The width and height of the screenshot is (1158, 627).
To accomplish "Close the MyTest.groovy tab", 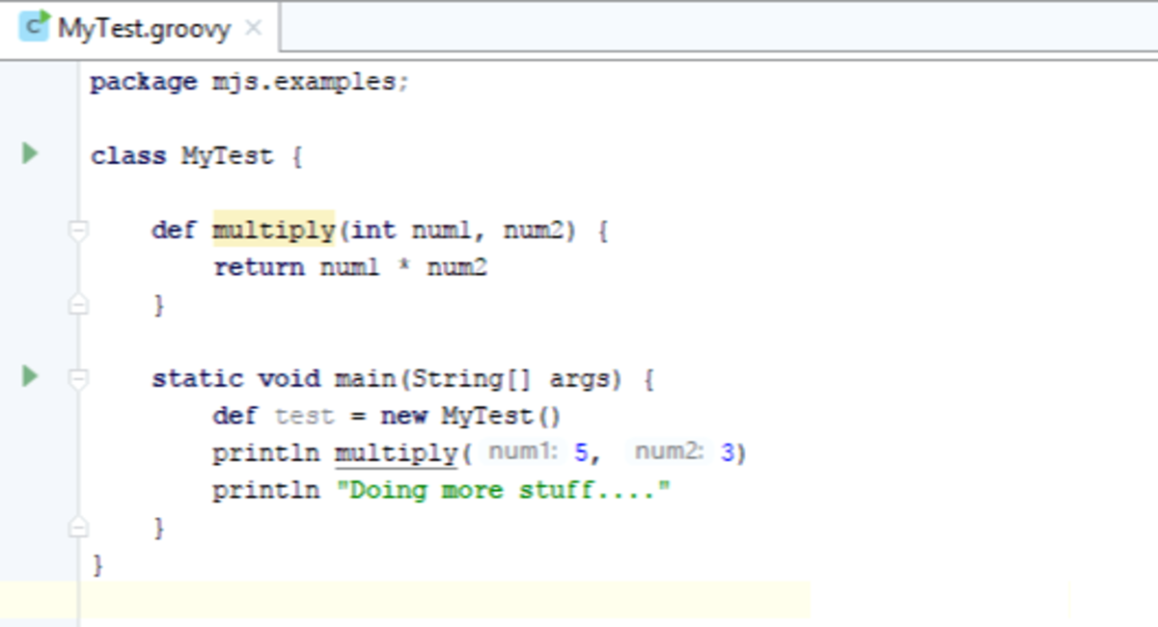I will tap(254, 28).
